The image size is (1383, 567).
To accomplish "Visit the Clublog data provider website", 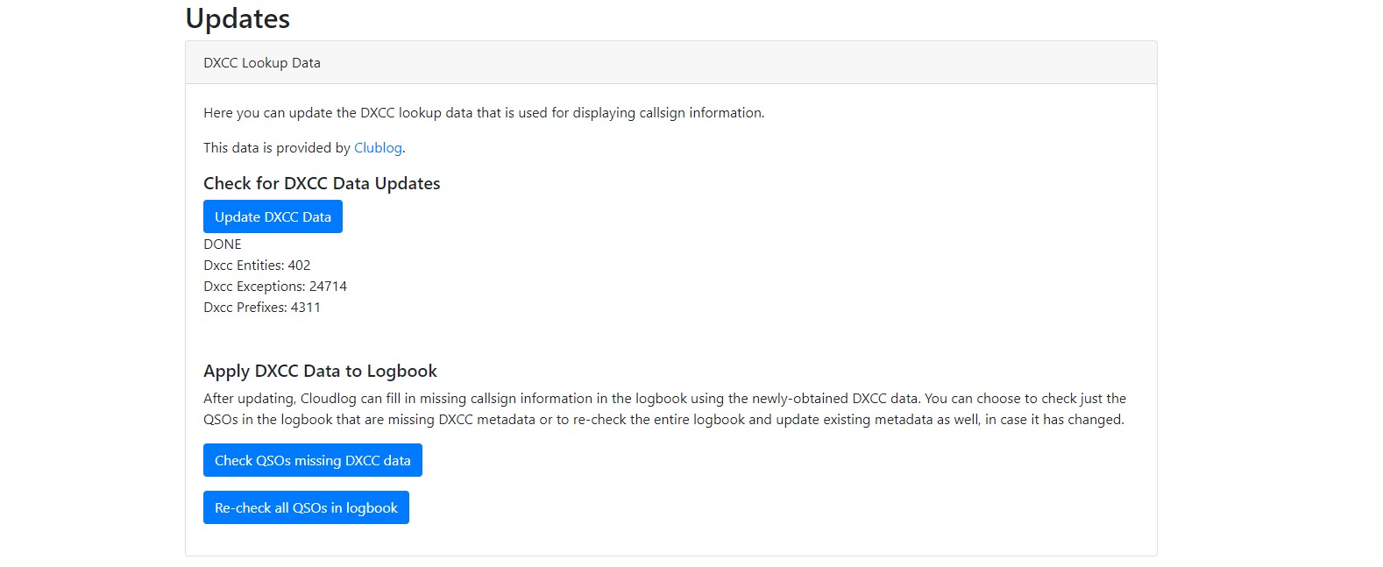I will click(377, 147).
